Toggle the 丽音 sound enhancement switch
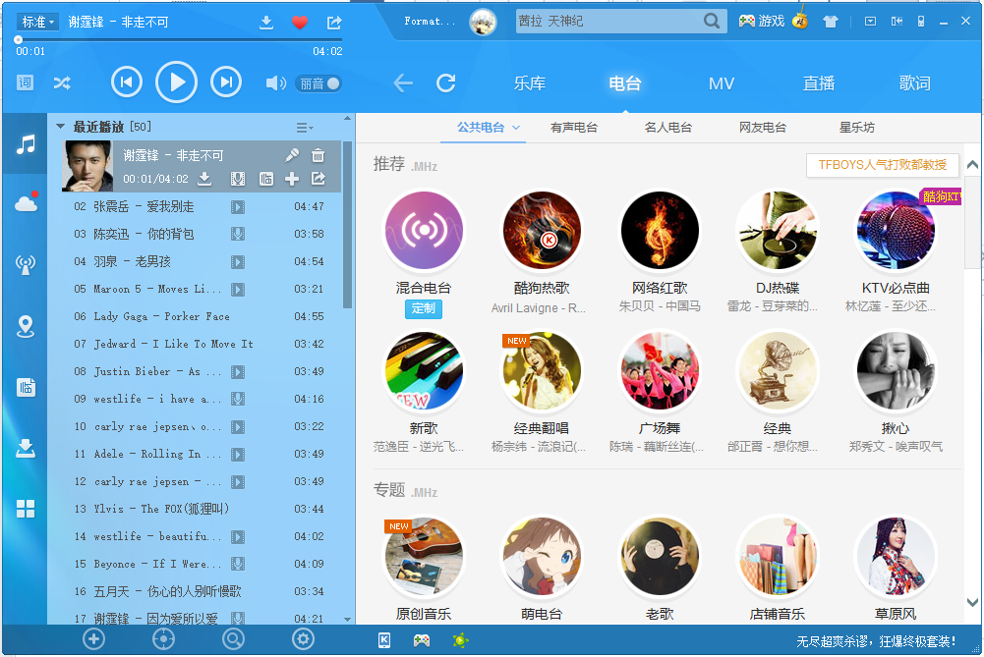The height and width of the screenshot is (657, 984). [318, 83]
